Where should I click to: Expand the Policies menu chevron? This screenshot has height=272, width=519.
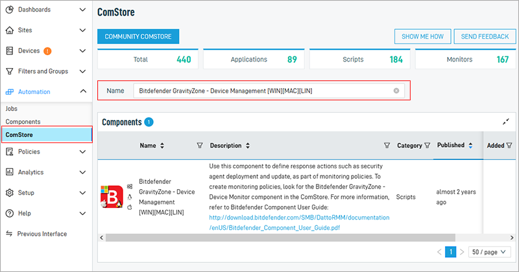83,152
